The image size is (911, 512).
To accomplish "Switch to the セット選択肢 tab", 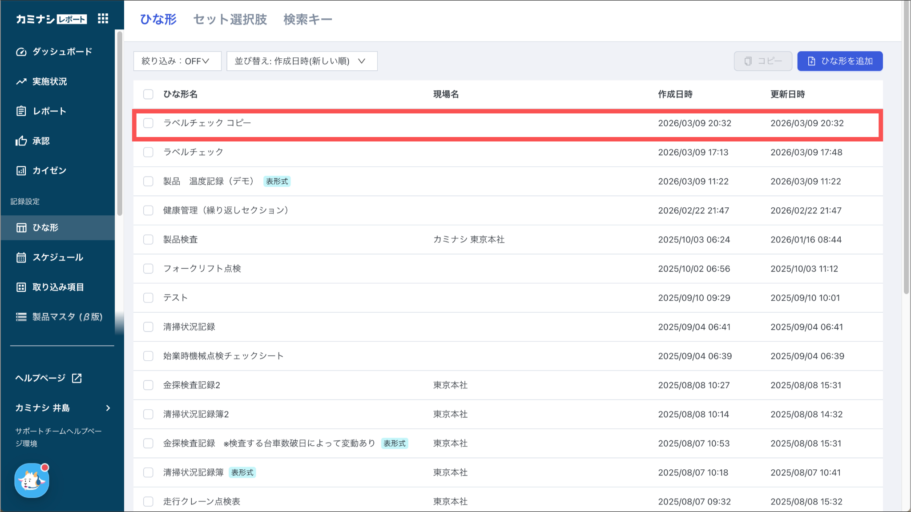I will (x=230, y=20).
